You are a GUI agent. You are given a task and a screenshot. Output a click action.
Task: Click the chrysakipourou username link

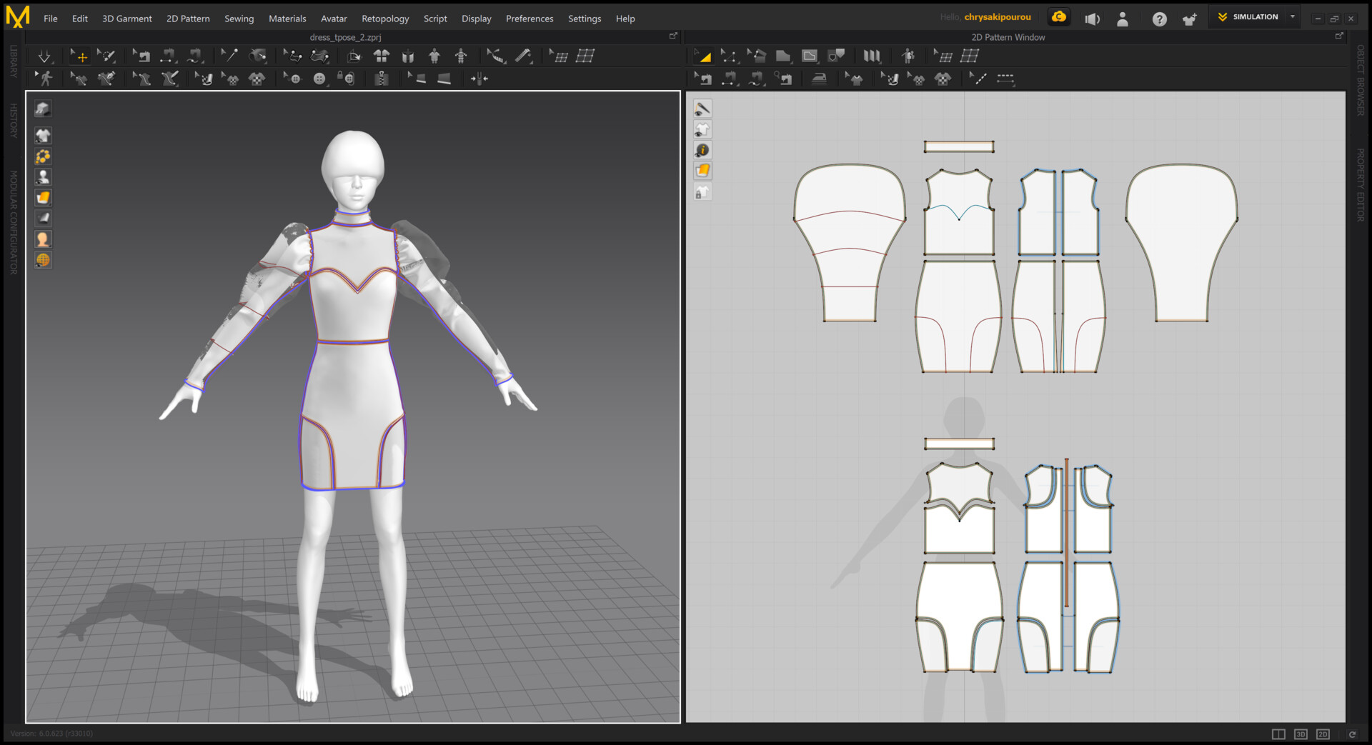click(x=997, y=17)
